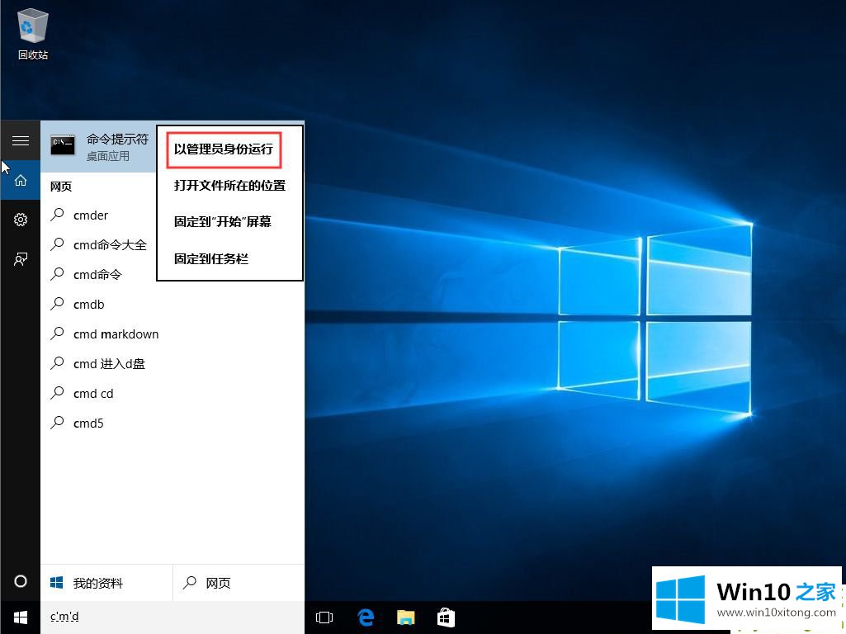
Task: Select the cmdb web suggestion
Action: [x=173, y=305]
